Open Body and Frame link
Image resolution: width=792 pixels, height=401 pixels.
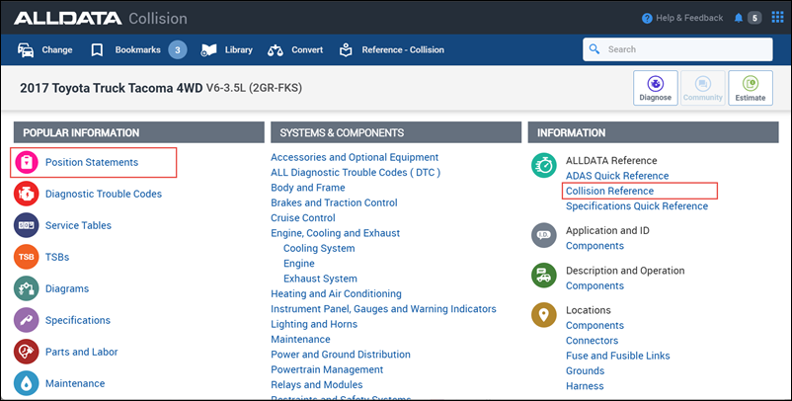coord(308,188)
